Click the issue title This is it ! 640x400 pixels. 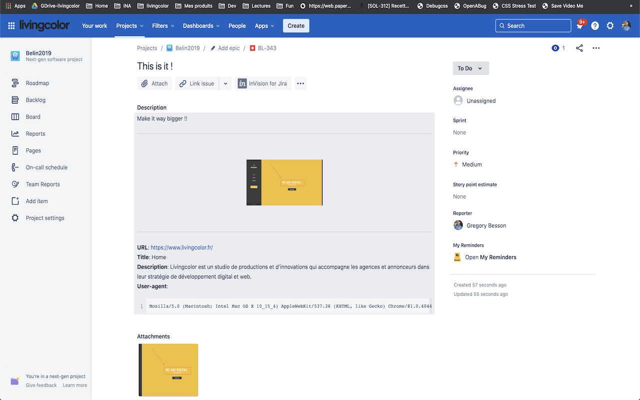155,66
